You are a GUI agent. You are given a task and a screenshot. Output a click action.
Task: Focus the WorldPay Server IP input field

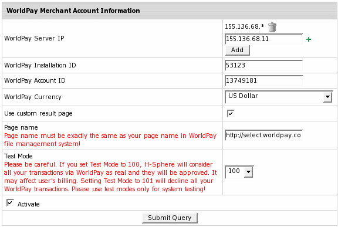tap(263, 39)
